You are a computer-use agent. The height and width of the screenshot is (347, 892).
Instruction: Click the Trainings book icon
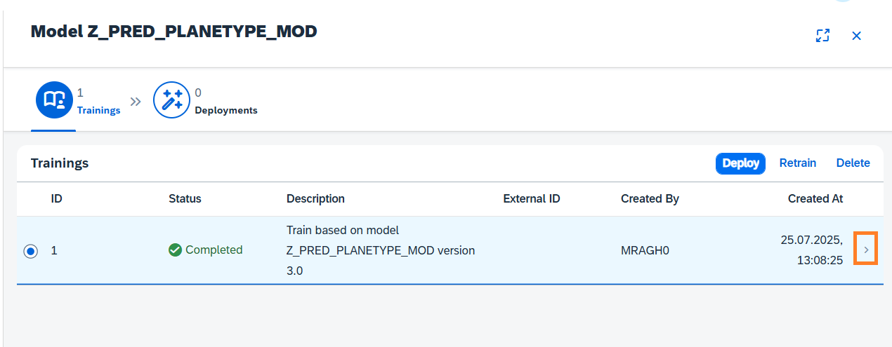pyautogui.click(x=54, y=100)
